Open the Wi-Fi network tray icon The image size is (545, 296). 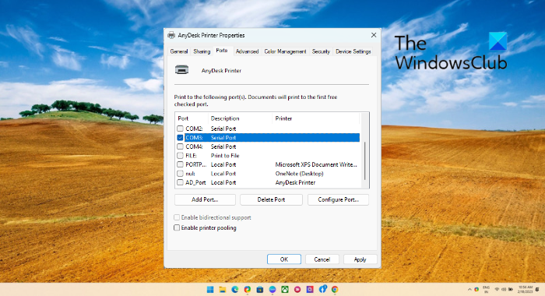pyautogui.click(x=497, y=290)
